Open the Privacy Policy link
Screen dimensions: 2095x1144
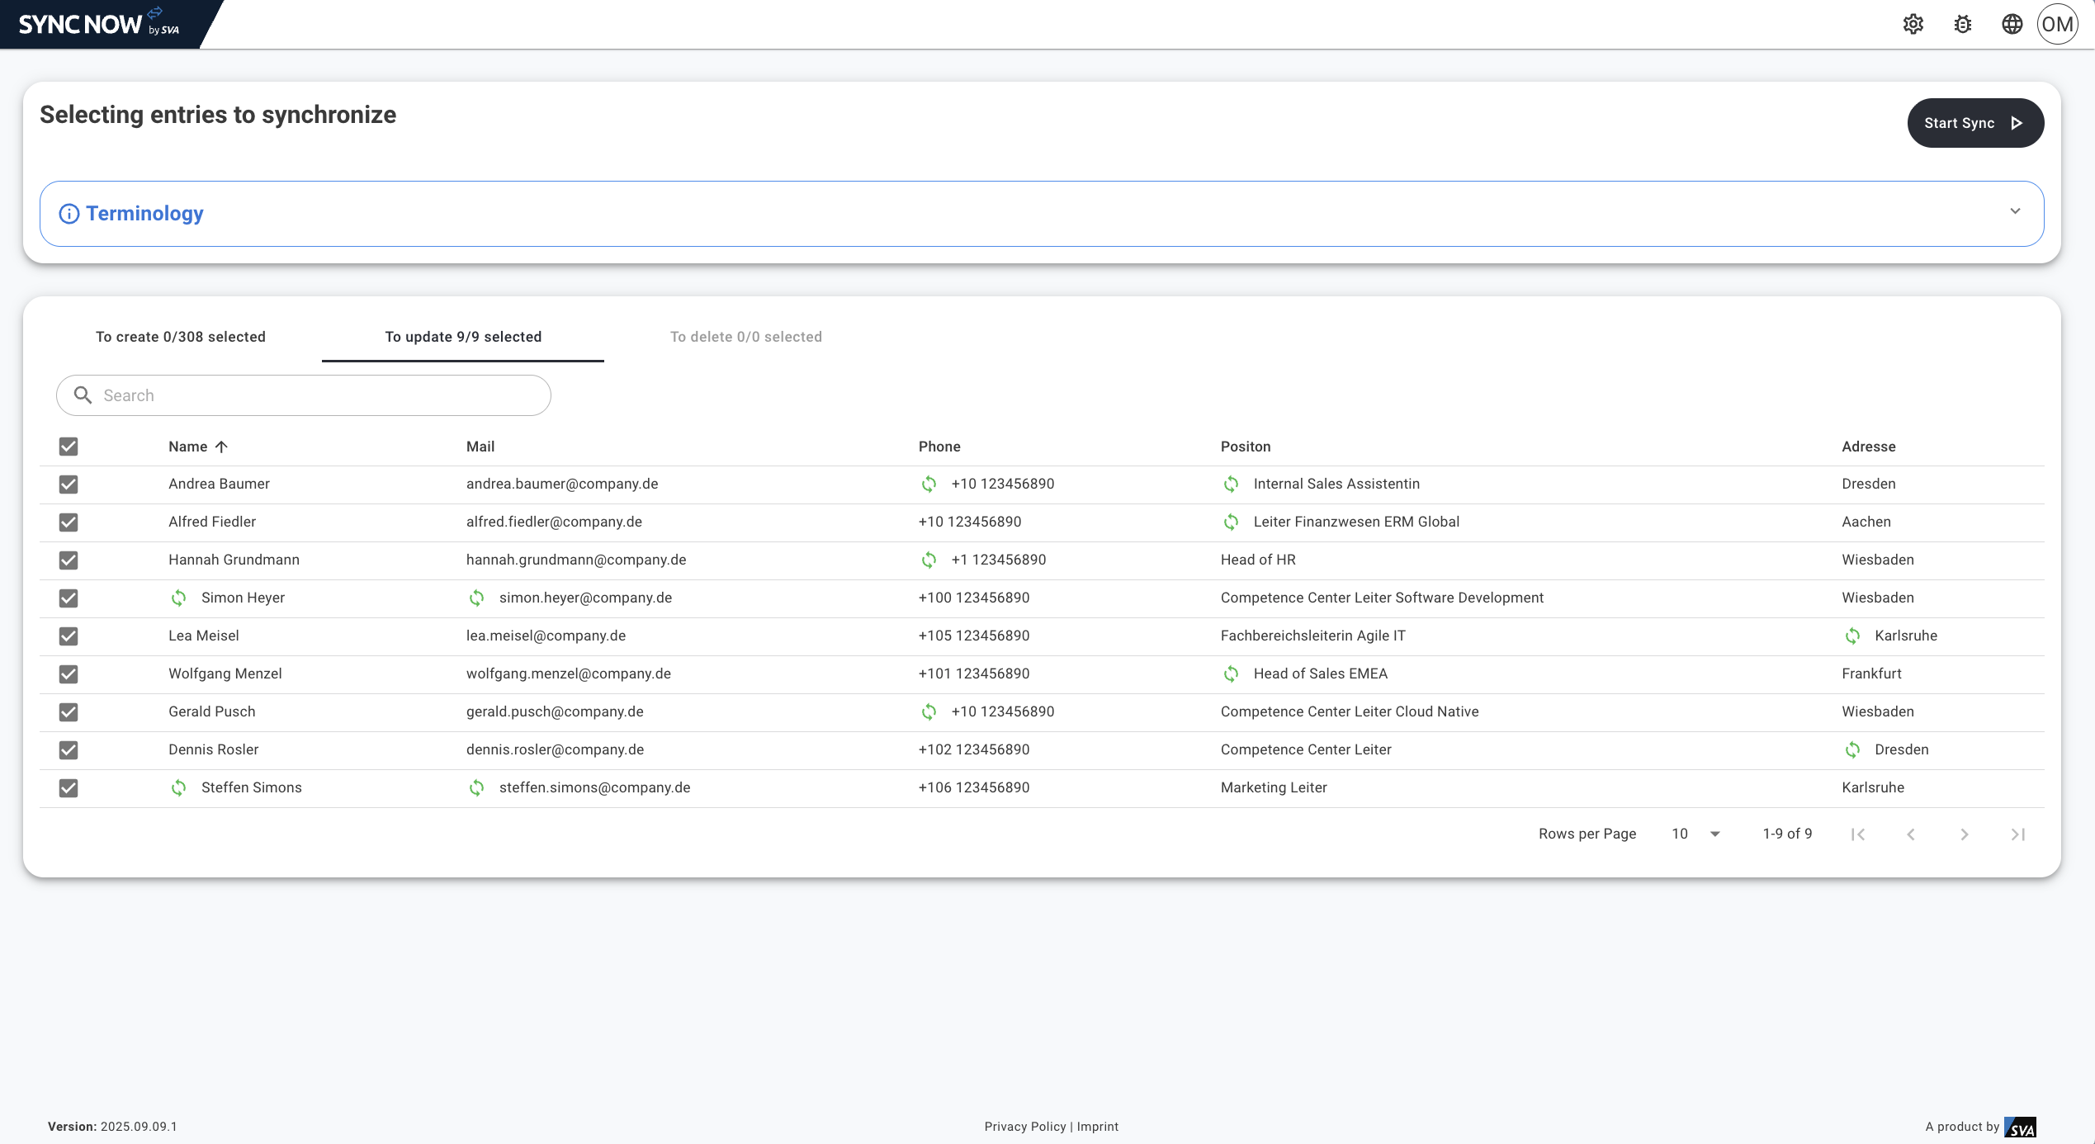pos(1024,1126)
